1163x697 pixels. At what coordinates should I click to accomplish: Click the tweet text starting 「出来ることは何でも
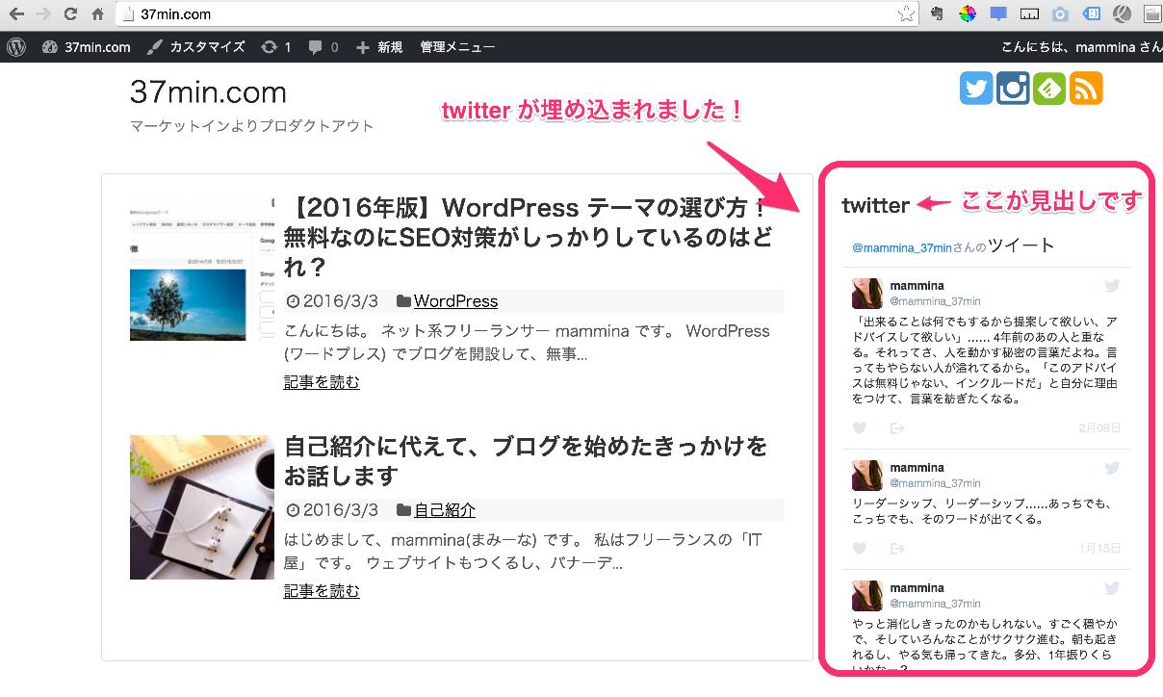tap(987, 360)
